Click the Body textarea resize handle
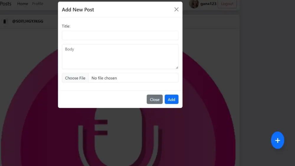Viewport: 295px width, 166px height. click(177, 68)
